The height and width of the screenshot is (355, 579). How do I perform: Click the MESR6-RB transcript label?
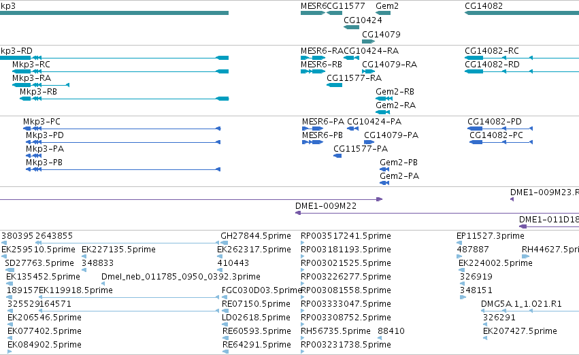321,65
